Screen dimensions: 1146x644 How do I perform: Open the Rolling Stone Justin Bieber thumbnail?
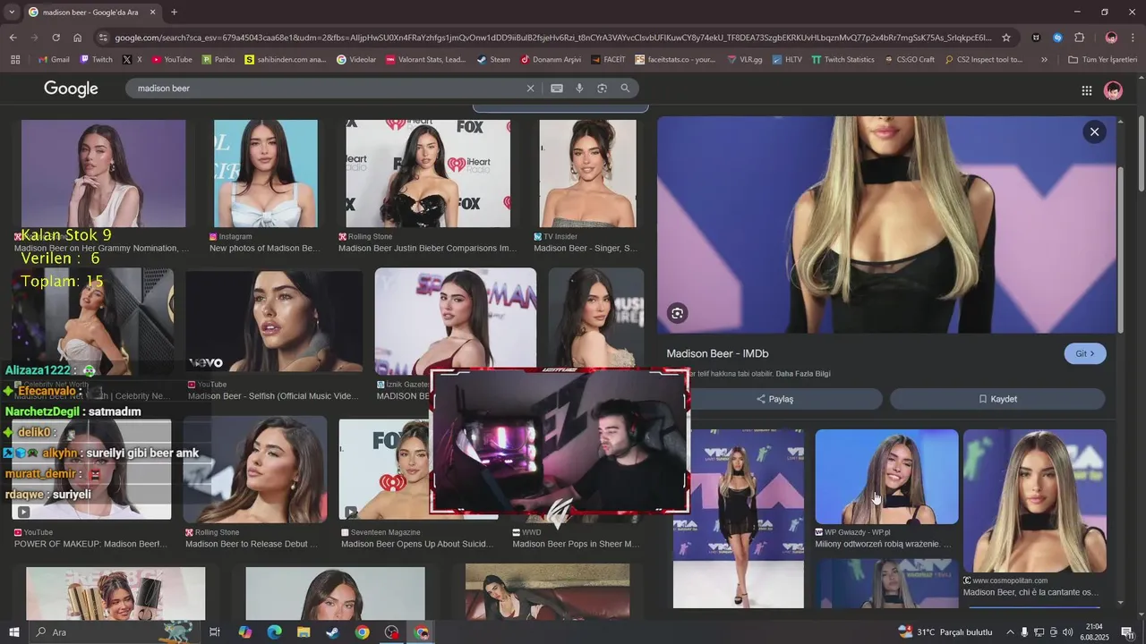click(x=428, y=174)
